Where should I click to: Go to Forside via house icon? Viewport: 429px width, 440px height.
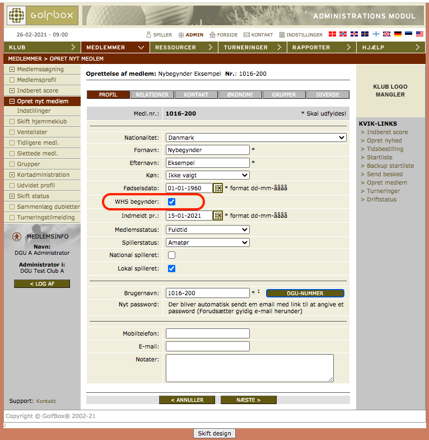213,35
